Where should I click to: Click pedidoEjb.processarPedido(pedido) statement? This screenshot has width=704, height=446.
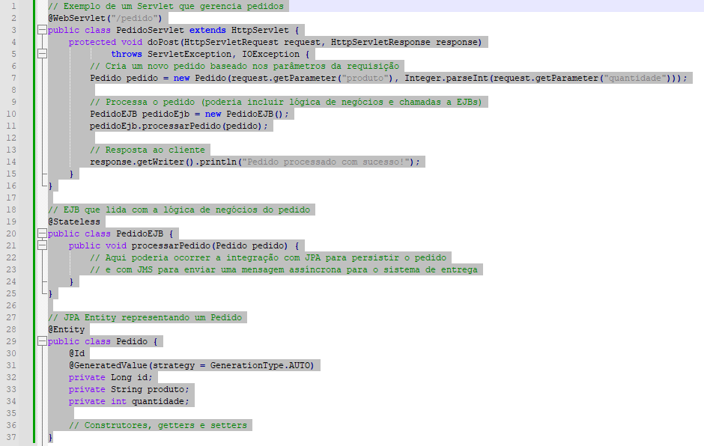(178, 126)
